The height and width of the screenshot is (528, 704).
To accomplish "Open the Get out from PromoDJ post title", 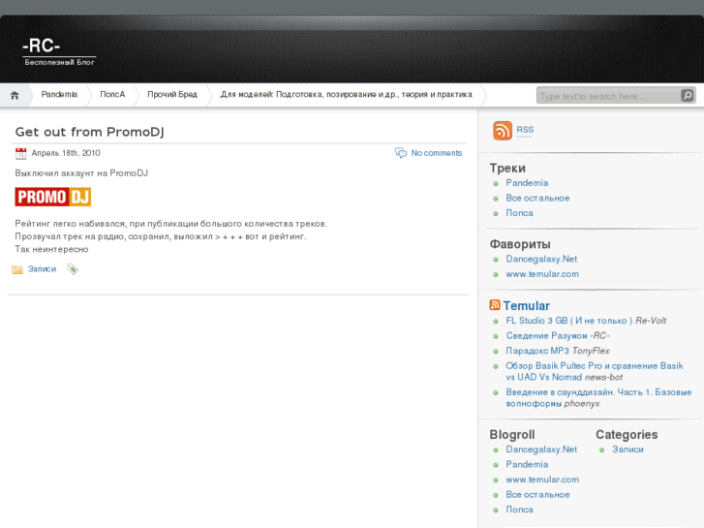I will click(89, 132).
